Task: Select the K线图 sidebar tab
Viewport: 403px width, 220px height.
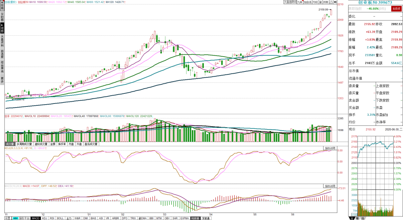Action: (2, 28)
